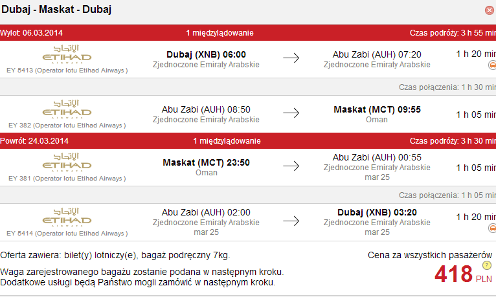This screenshot has height=297, width=496.
Task: Click the Etihad logo for flight EY 5413
Action: (x=67, y=54)
